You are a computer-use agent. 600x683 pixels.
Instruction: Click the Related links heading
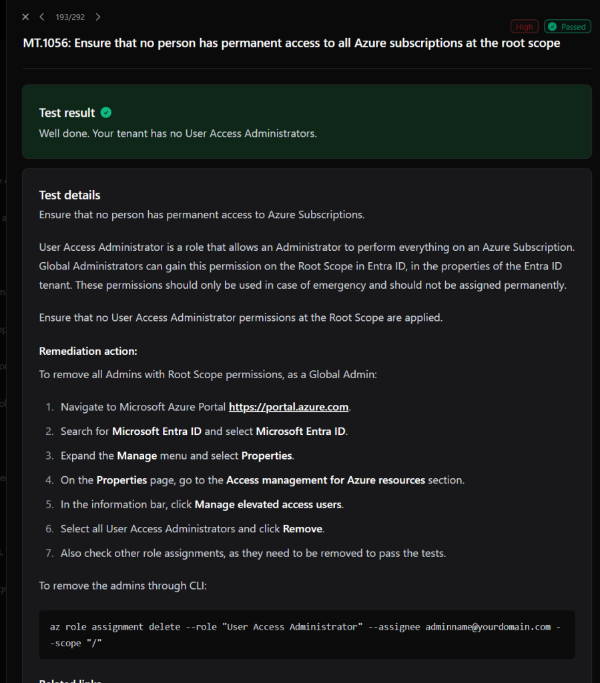click(x=70, y=680)
